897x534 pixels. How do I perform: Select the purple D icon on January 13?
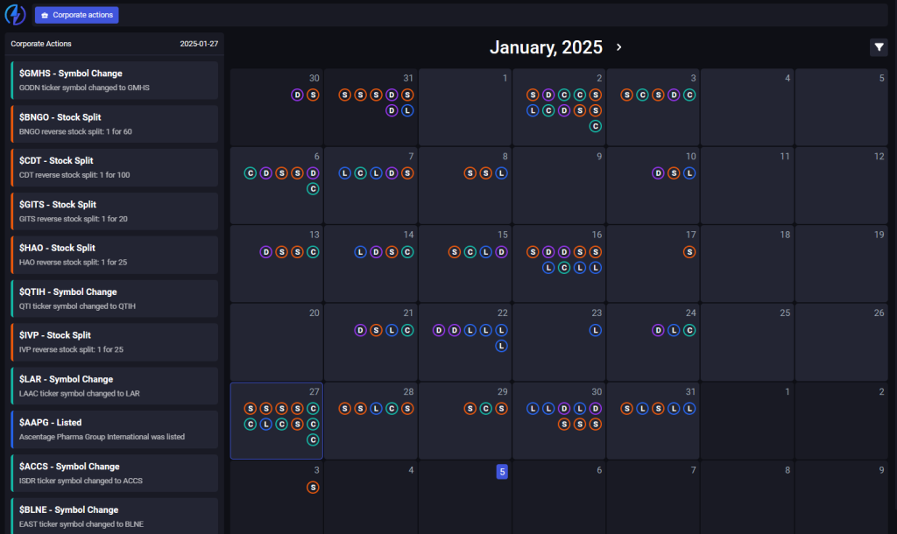point(266,251)
